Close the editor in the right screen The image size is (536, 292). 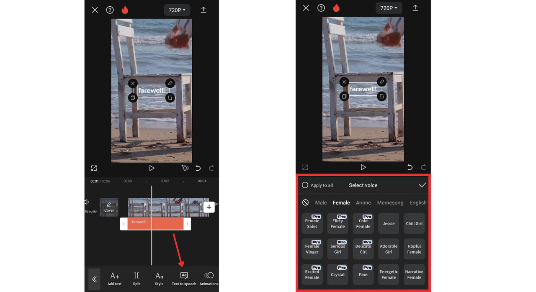(x=306, y=8)
